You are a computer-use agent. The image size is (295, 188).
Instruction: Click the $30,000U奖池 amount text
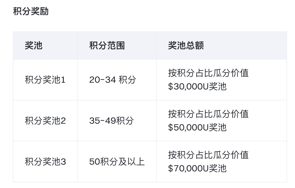[x=197, y=87]
